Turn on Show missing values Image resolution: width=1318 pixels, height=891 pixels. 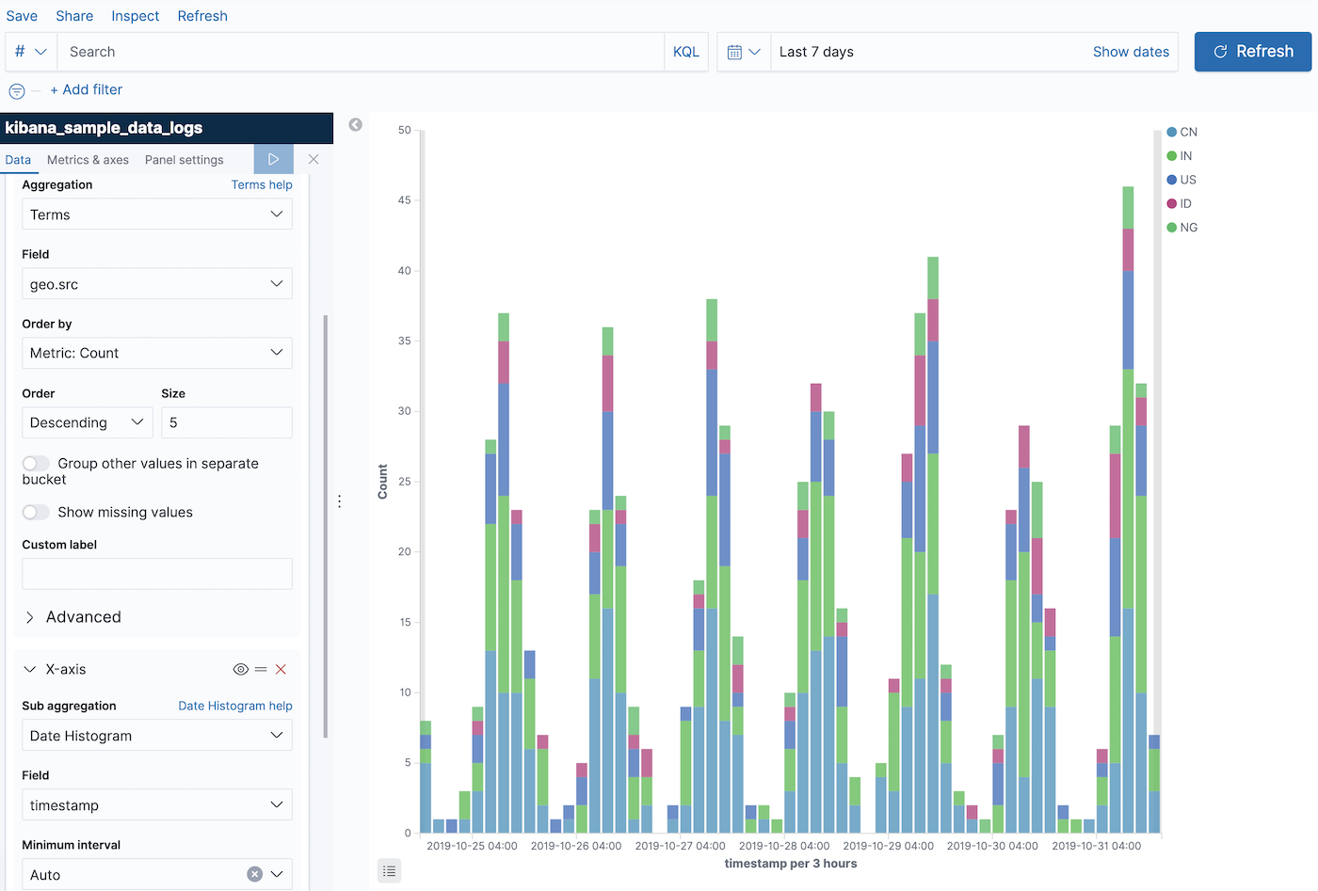point(36,512)
